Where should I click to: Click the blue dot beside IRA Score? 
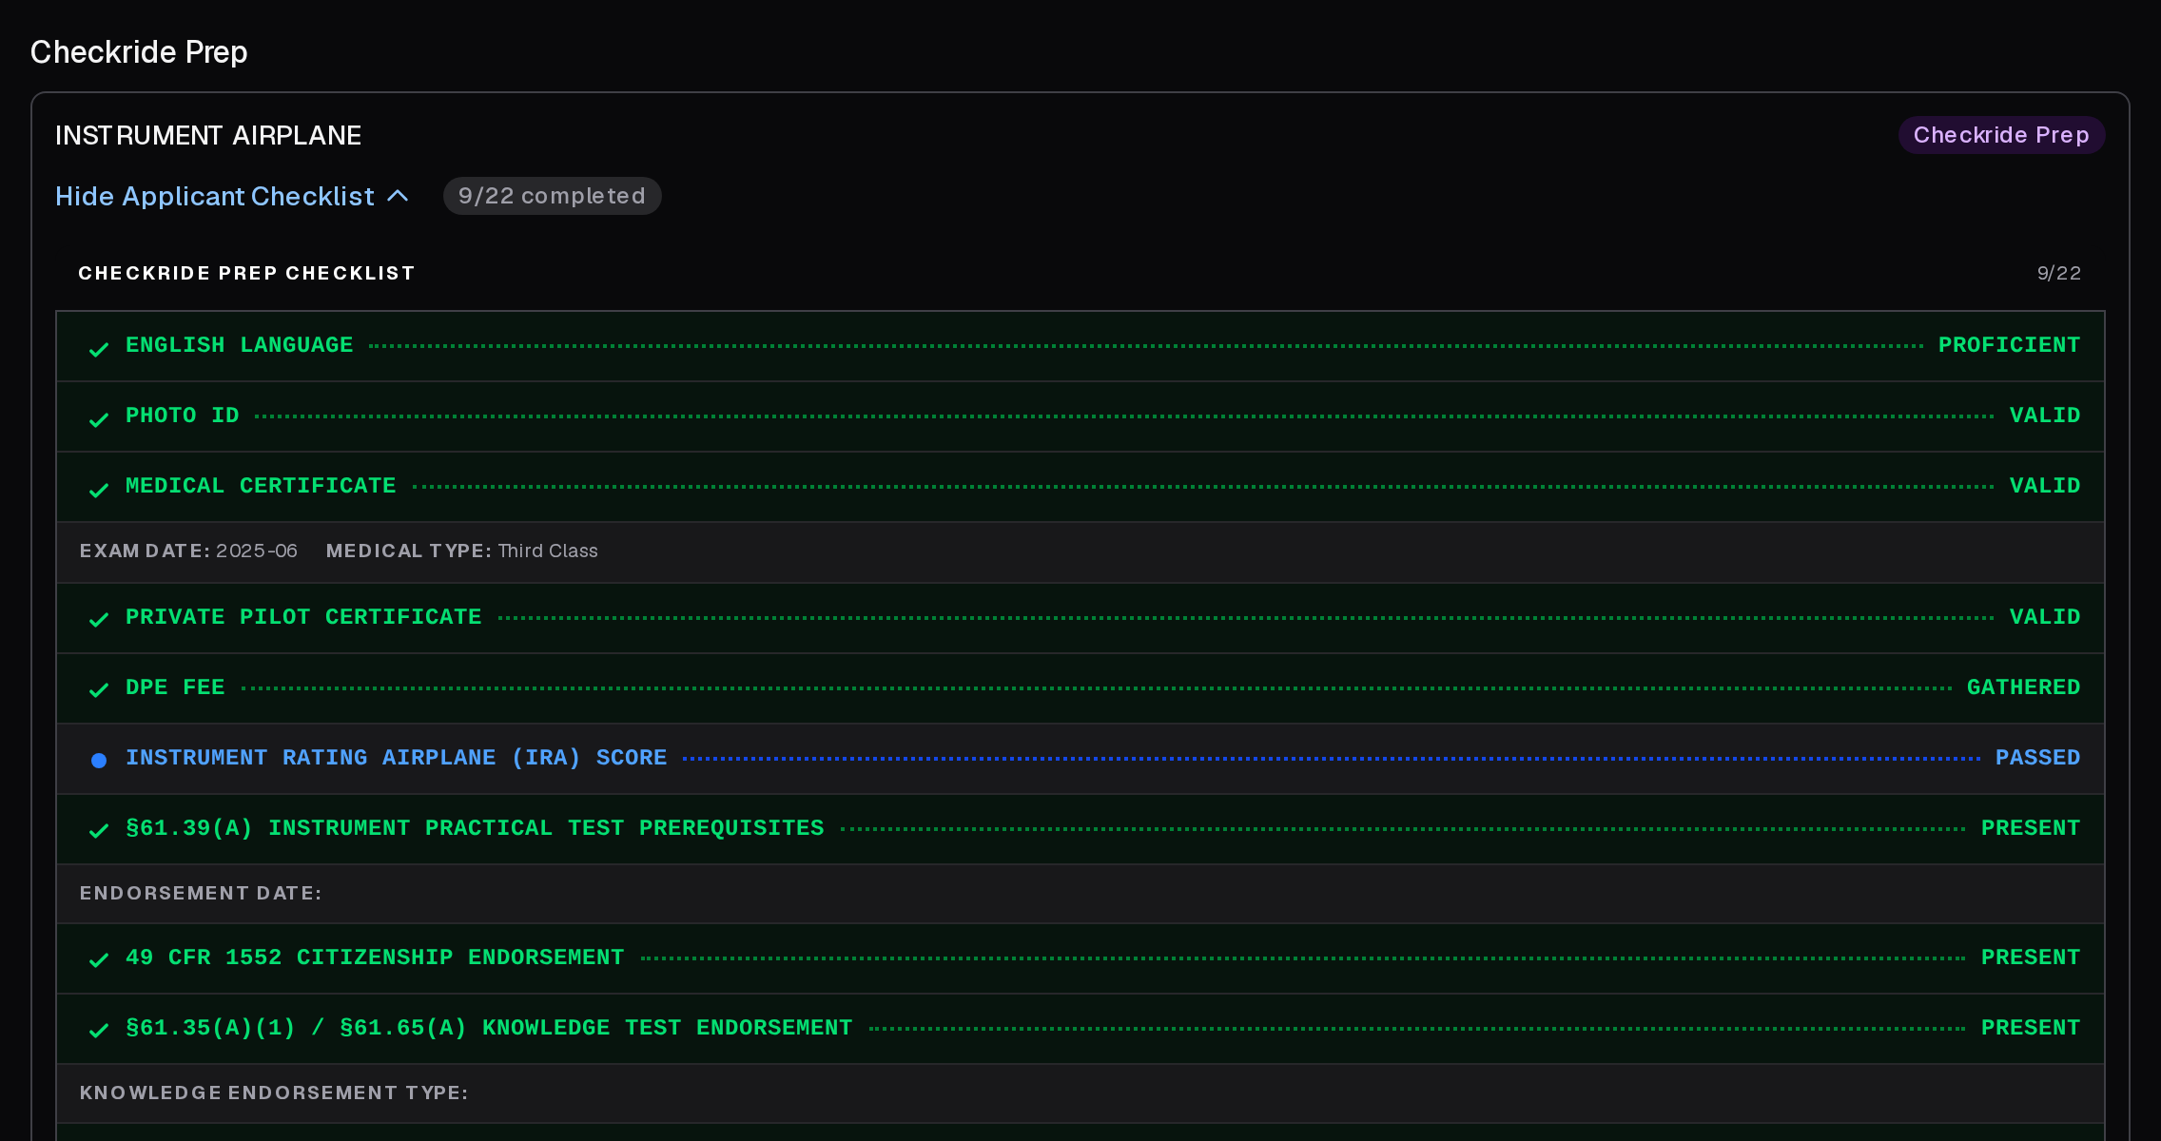click(99, 760)
